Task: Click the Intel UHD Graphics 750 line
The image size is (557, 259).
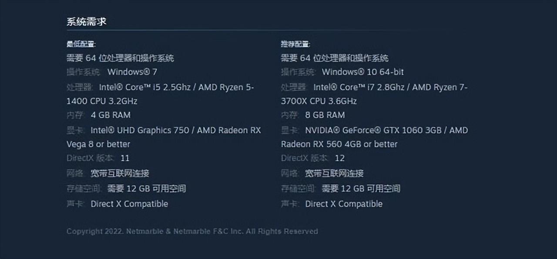Action: (x=164, y=130)
